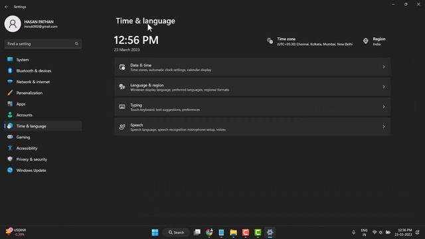Image resolution: width=425 pixels, height=239 pixels.
Task: Go back with the Settings back arrow
Action: point(7,7)
